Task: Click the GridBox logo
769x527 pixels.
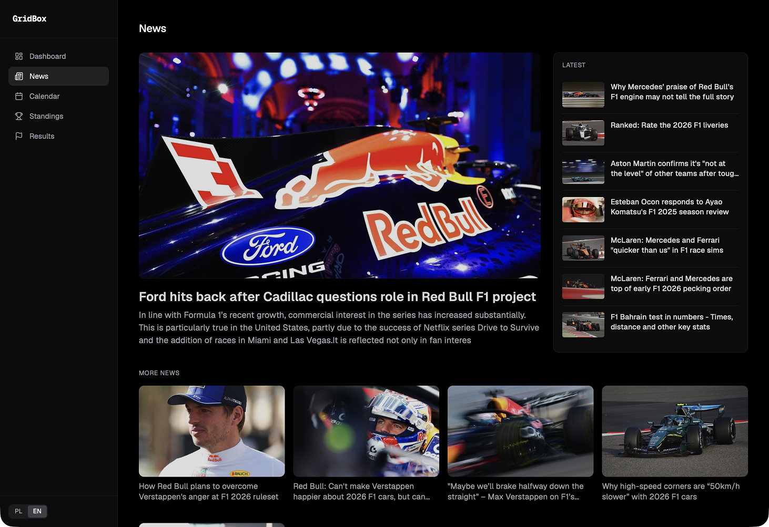Action: point(29,18)
